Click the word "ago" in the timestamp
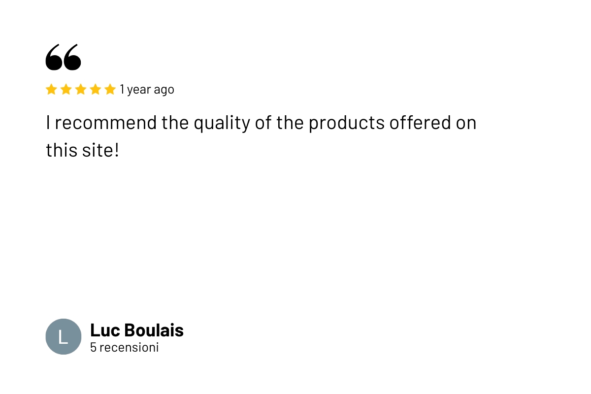Viewport: 591px width, 394px height. [x=164, y=90]
